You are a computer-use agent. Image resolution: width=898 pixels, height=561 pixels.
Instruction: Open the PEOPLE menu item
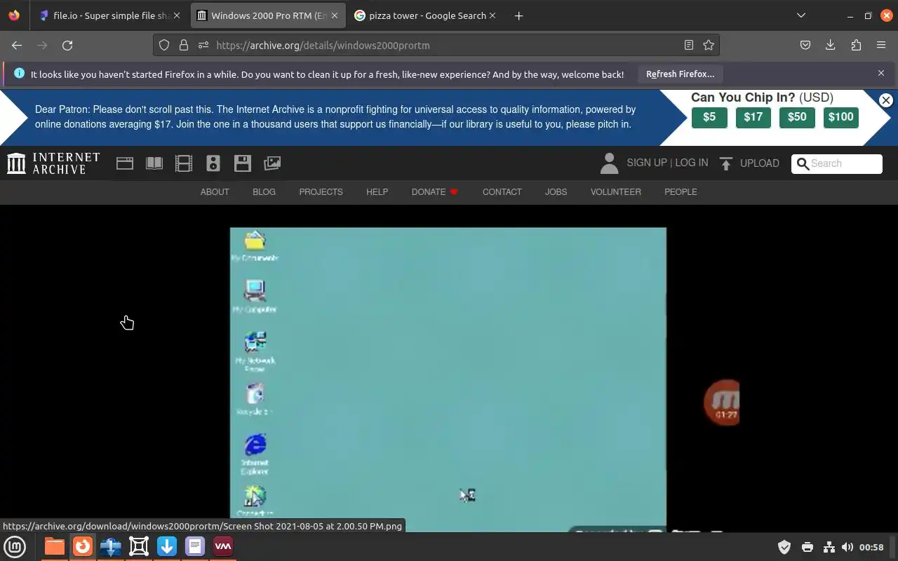pyautogui.click(x=681, y=192)
